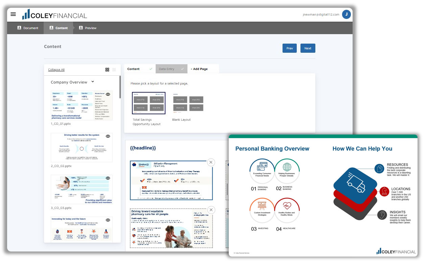Viewport: 426px width, 264px height.
Task: Click the Collapse All link
Action: coord(56,70)
